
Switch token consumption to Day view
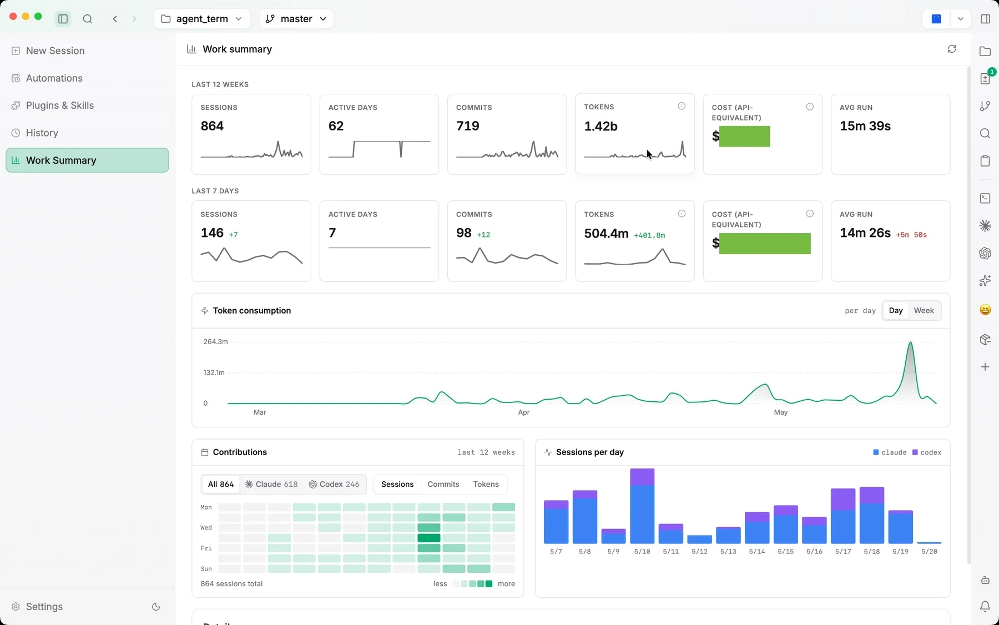tap(896, 311)
